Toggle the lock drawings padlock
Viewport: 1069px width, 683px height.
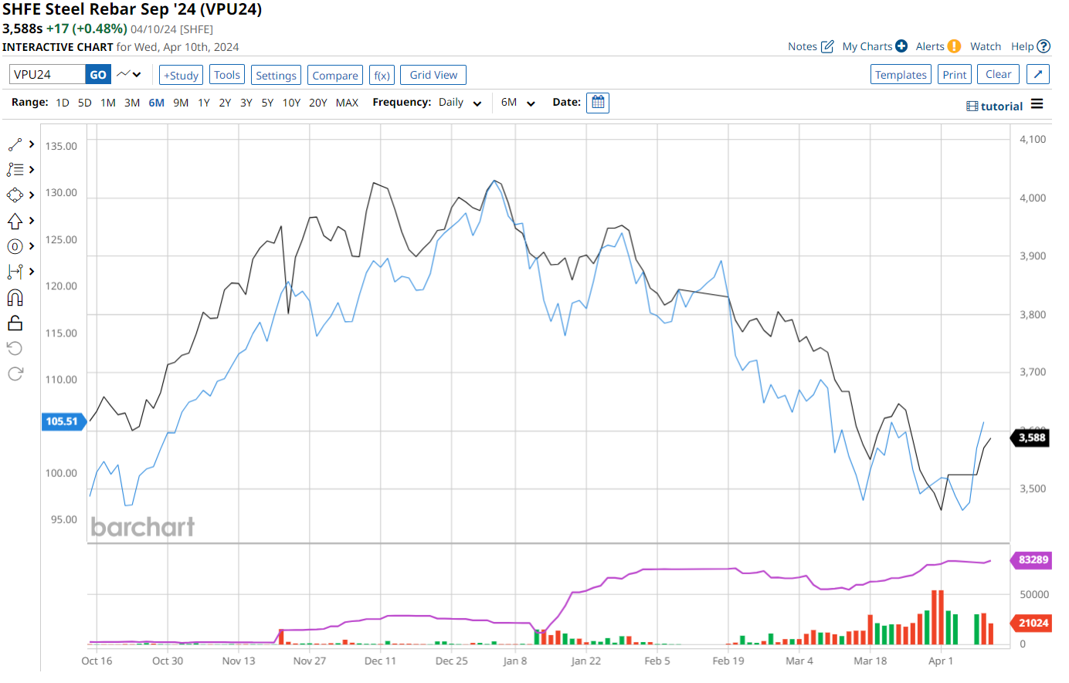click(x=15, y=323)
